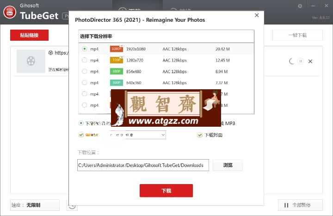333x216 pixels.
Task: Minimize the TubeGet window
Action: pos(313,6)
